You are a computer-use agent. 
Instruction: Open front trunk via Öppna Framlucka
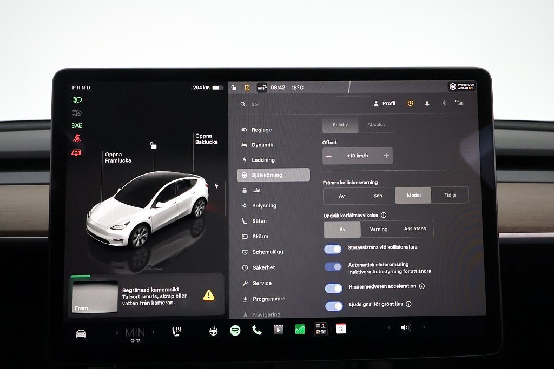click(118, 157)
